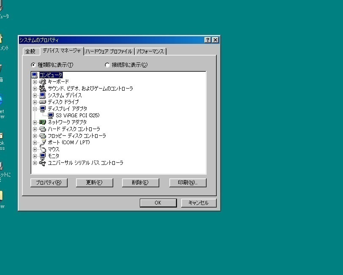Click the コンピュータ root computer icon
343x275 pixels.
coord(34,75)
